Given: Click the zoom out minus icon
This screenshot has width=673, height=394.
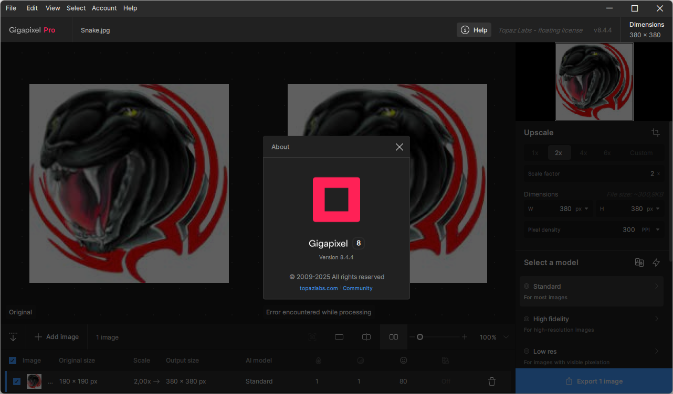Looking at the screenshot, I should (412, 337).
